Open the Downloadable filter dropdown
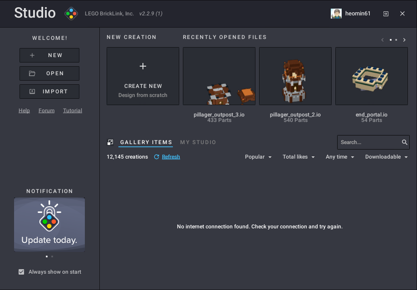417x290 pixels. 387,157
